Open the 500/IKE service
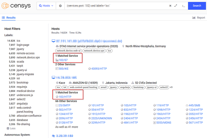 [x=64, y=69]
